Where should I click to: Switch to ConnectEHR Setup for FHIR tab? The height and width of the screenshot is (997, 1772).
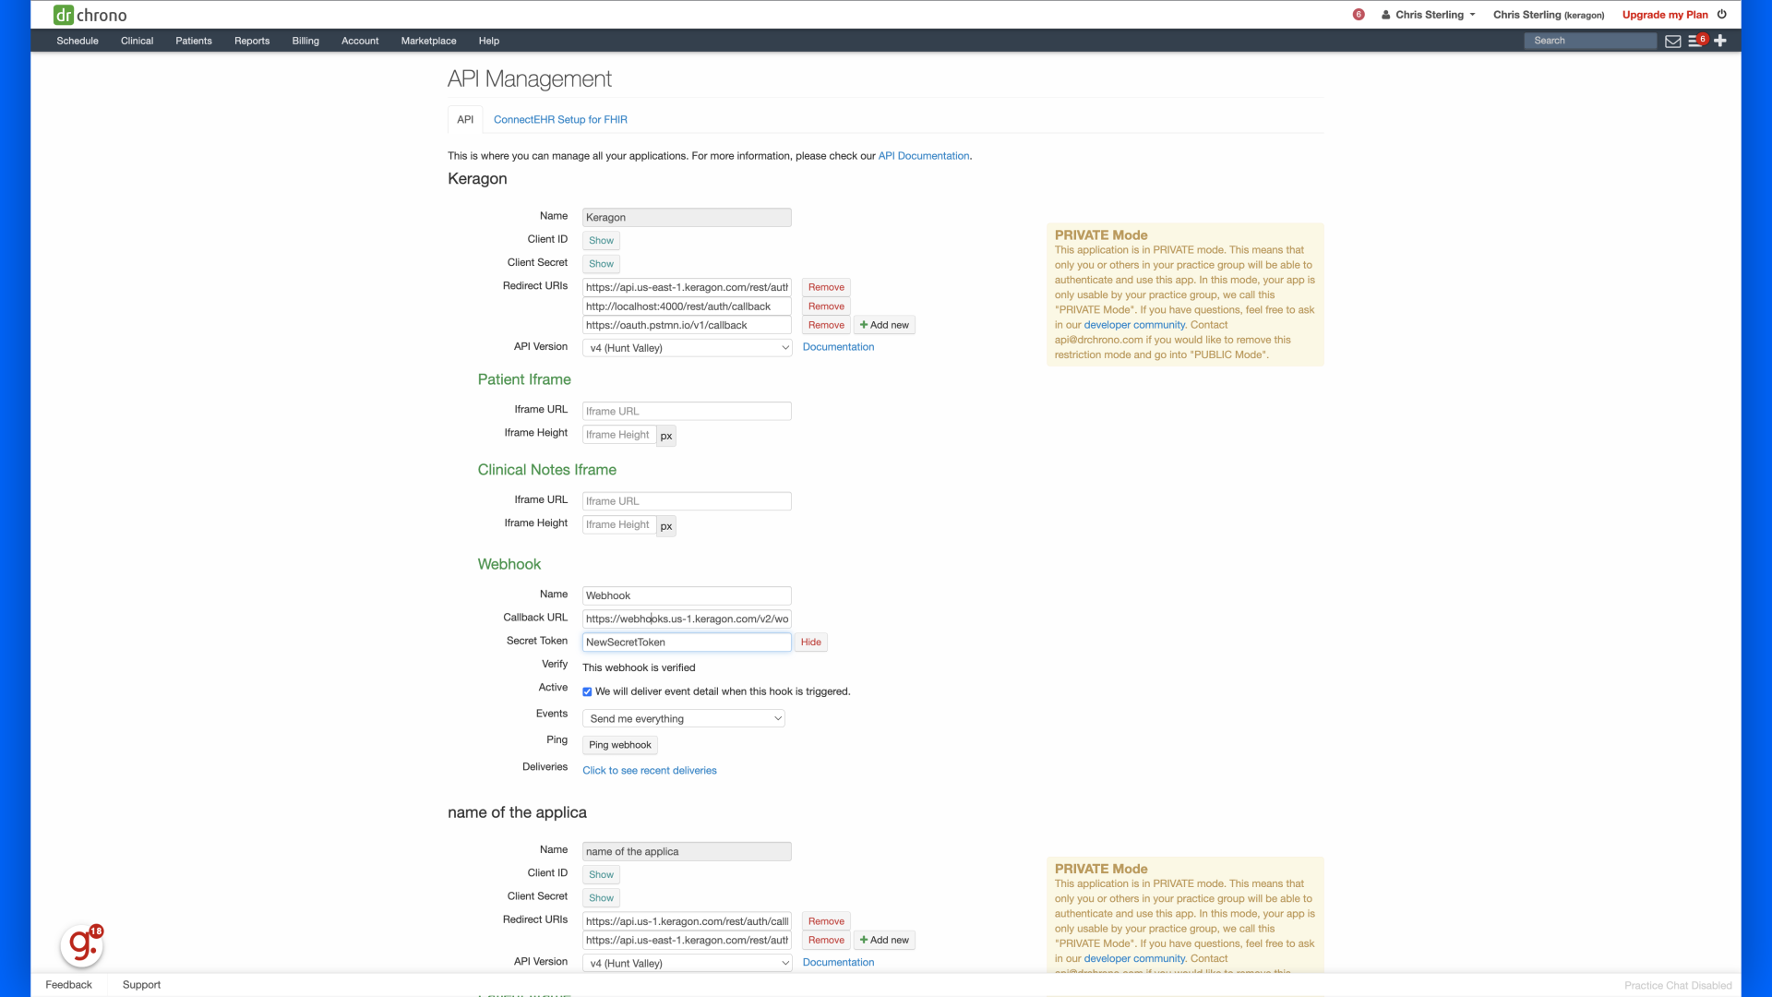(x=560, y=119)
